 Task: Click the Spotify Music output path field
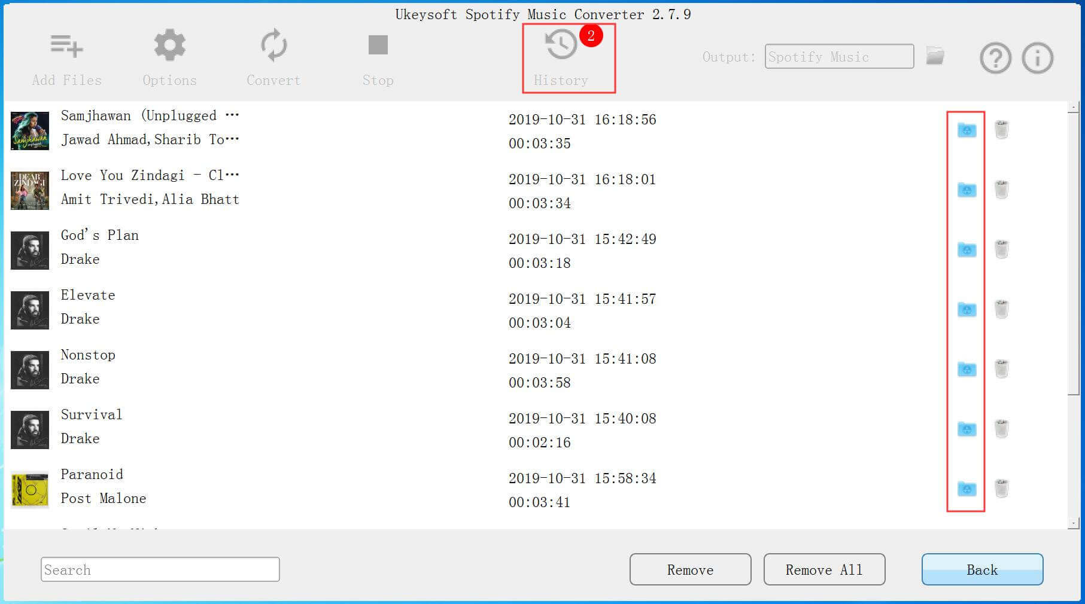click(839, 57)
